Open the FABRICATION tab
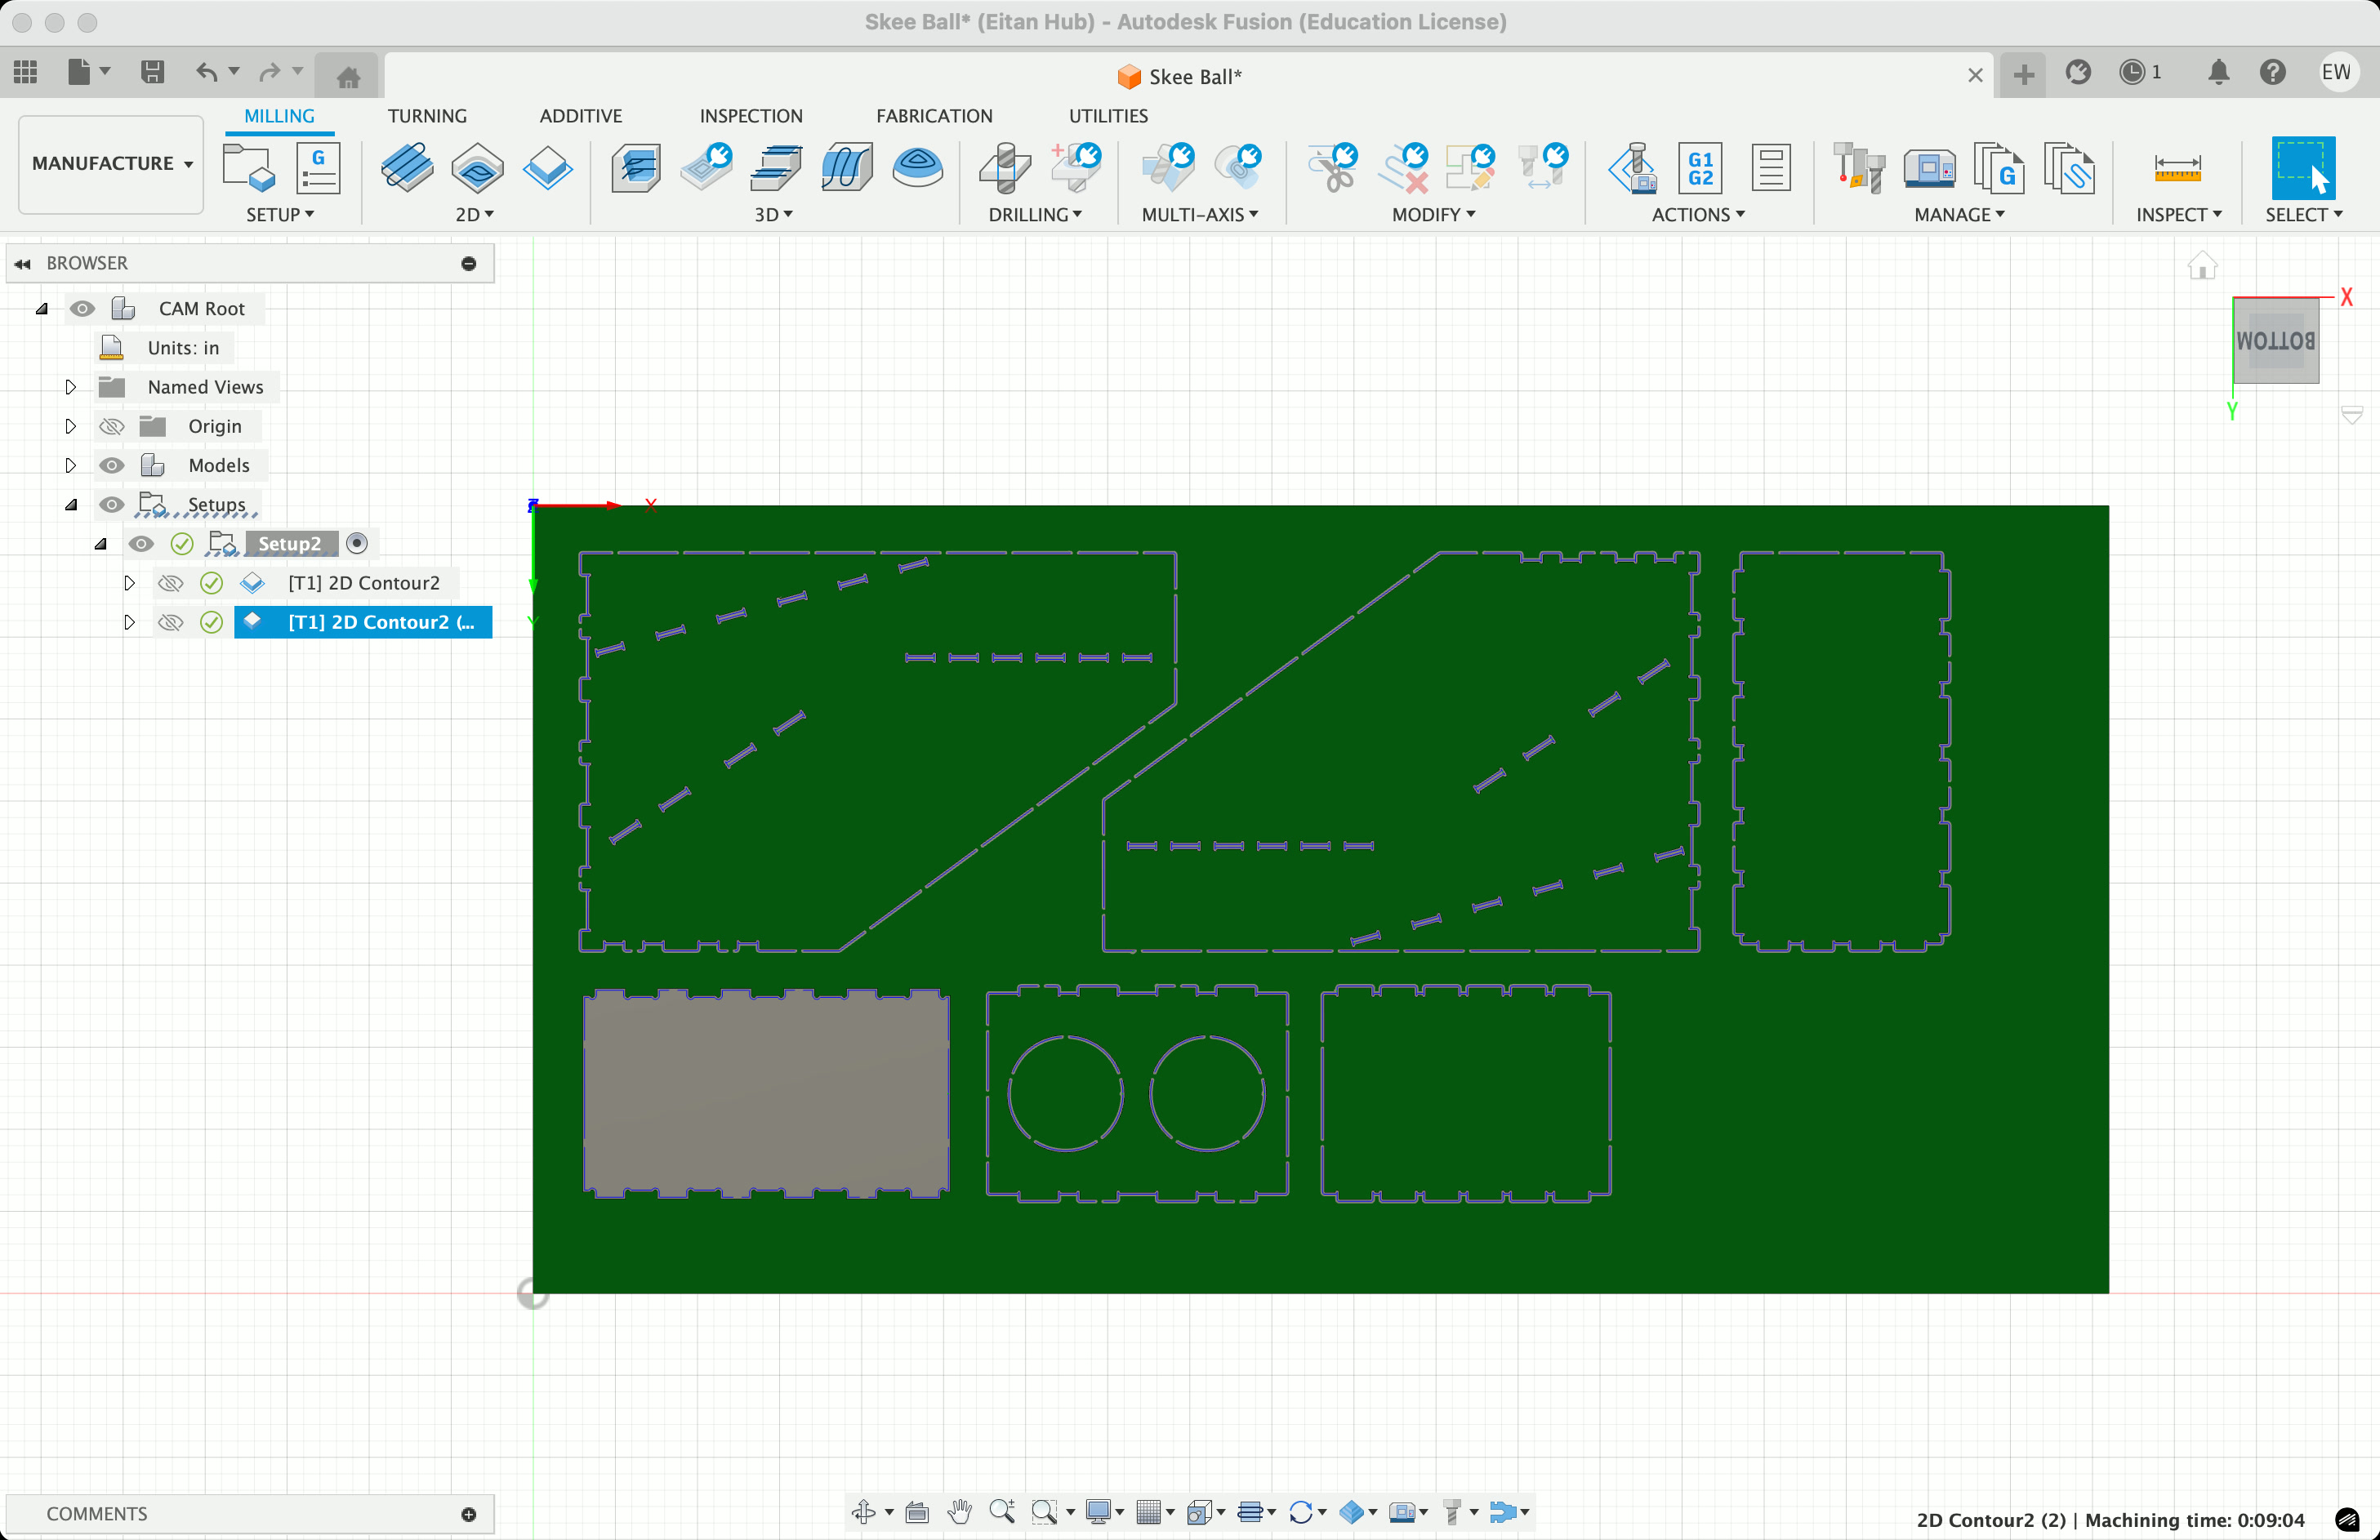The height and width of the screenshot is (1540, 2380). pyautogui.click(x=933, y=116)
